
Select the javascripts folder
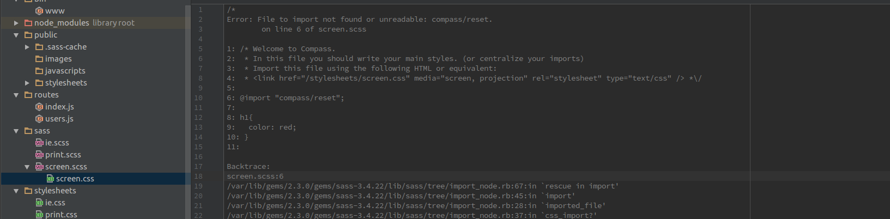(65, 71)
